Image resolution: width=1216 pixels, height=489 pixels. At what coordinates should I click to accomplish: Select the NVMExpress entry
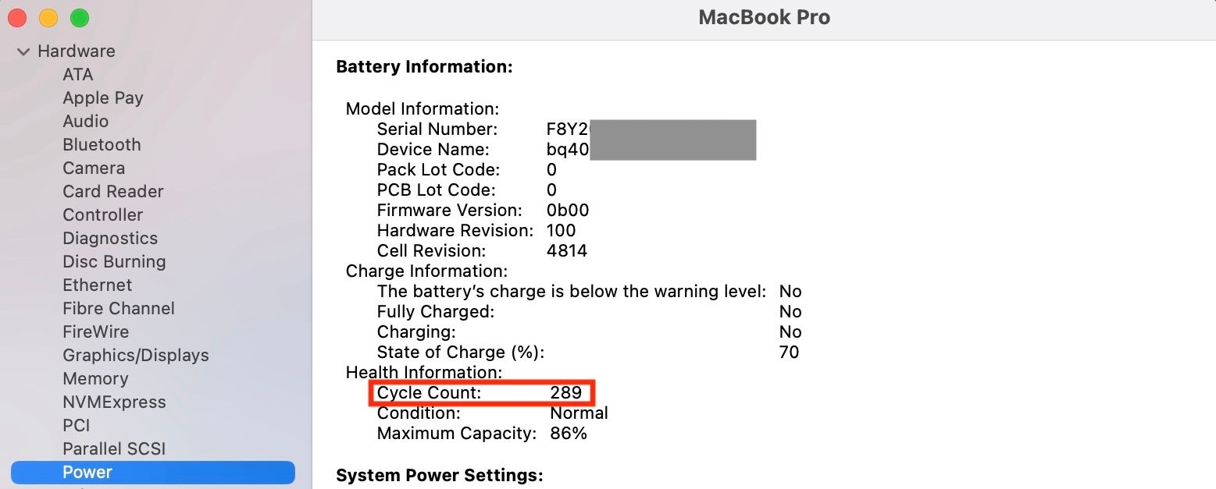(114, 402)
